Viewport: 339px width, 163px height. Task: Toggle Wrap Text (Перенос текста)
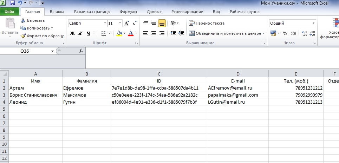tap(207, 23)
